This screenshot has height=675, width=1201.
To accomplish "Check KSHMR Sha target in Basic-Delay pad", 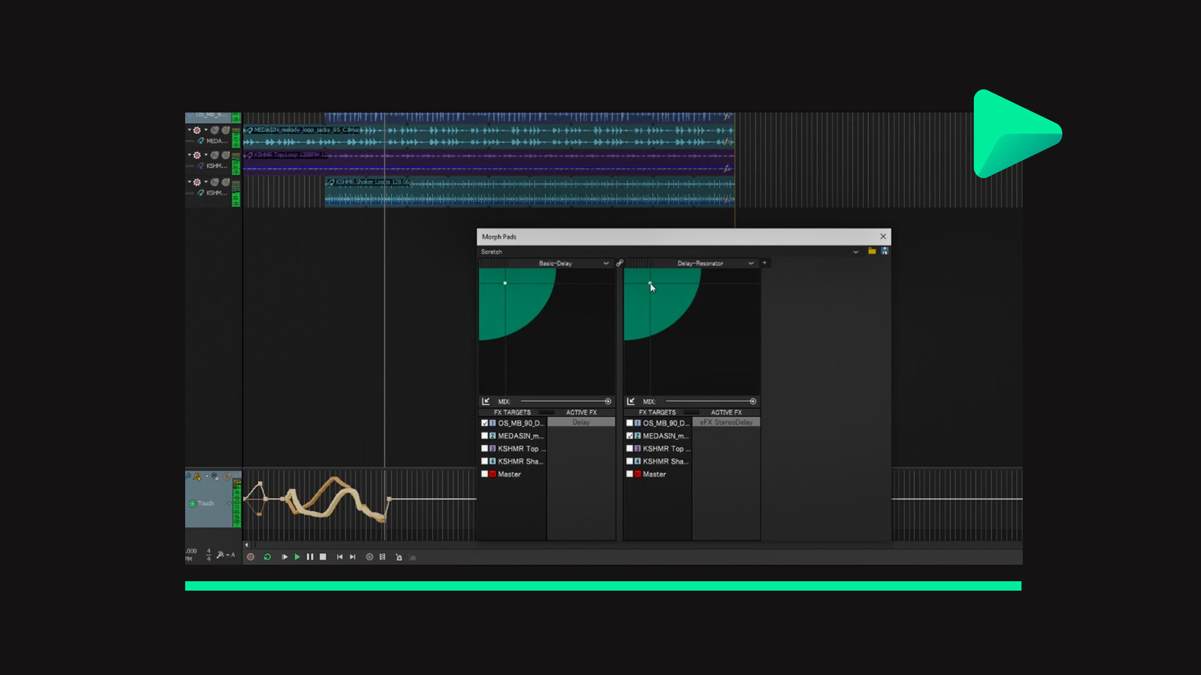I will coord(484,461).
